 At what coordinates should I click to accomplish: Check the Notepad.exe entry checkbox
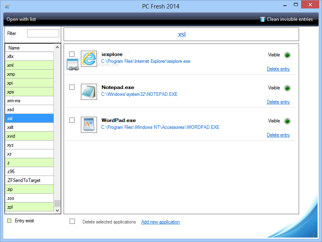coord(72,87)
